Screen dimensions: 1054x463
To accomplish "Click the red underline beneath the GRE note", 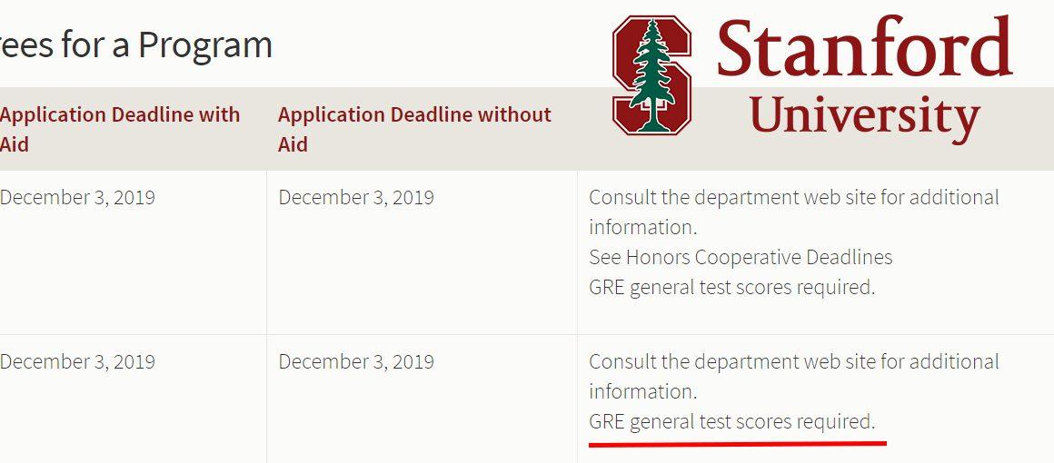I will (x=738, y=444).
